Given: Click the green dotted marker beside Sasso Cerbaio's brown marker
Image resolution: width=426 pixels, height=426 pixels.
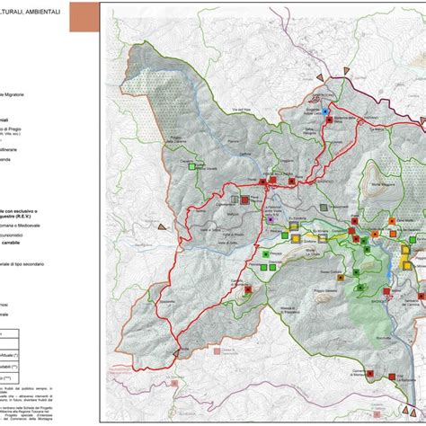Looking at the screenshot, I should 356,272.
